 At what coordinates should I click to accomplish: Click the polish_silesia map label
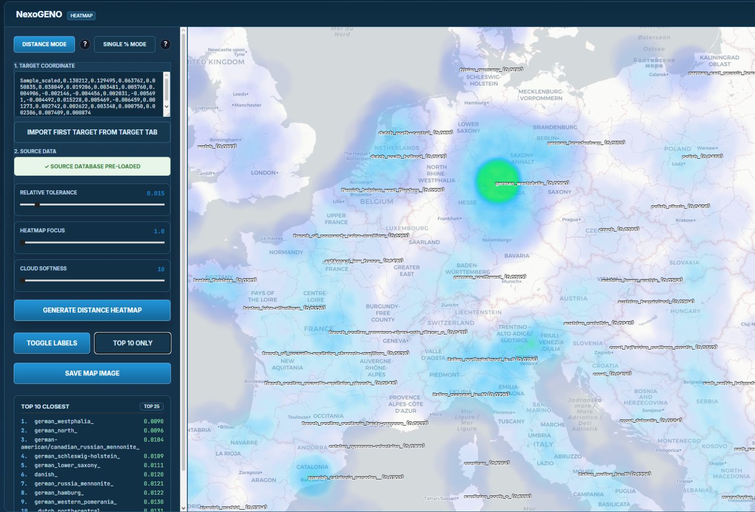point(679,206)
